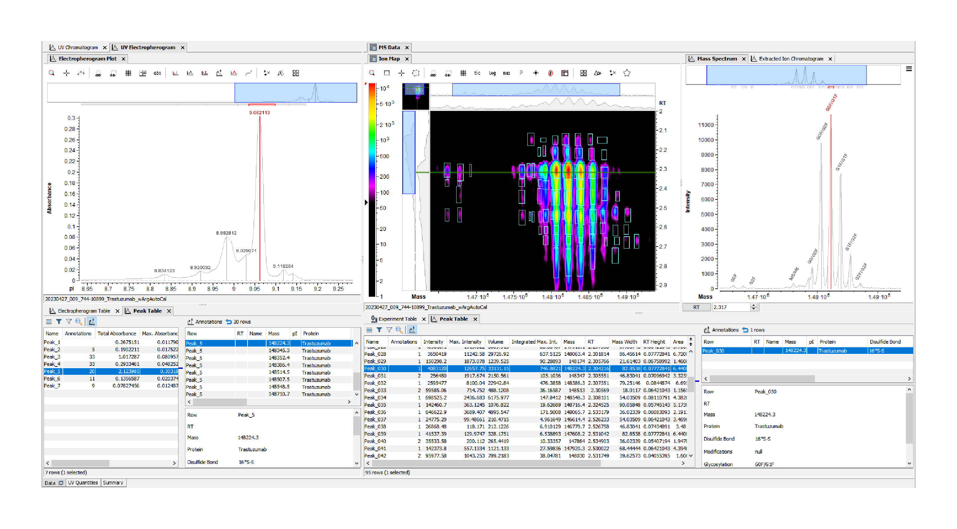This screenshot has height=529, width=957.
Task: Click the star favorite icon in Ion Map toolbar
Action: [x=627, y=73]
